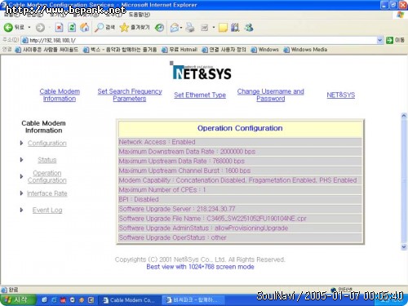
Task: Select the Modem Capability row
Action: click(240, 180)
